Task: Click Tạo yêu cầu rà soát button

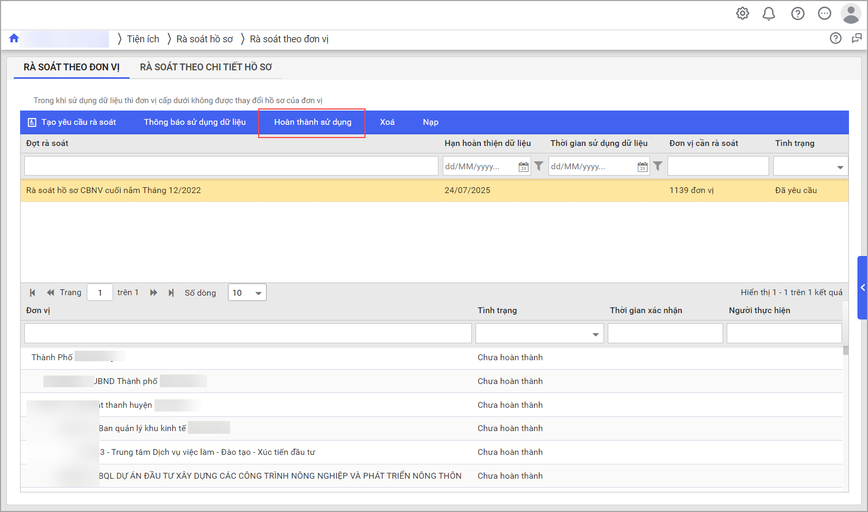Action: [72, 122]
